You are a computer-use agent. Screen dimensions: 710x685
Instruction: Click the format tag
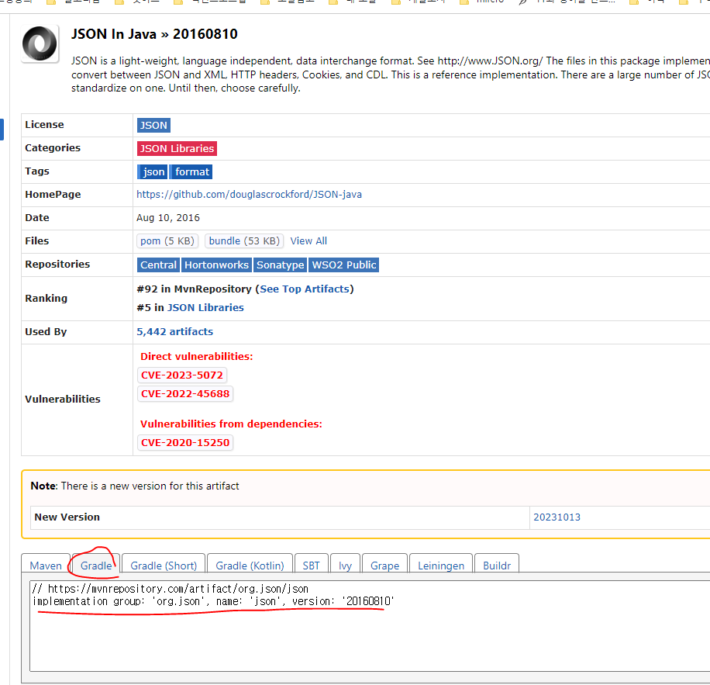tap(191, 171)
